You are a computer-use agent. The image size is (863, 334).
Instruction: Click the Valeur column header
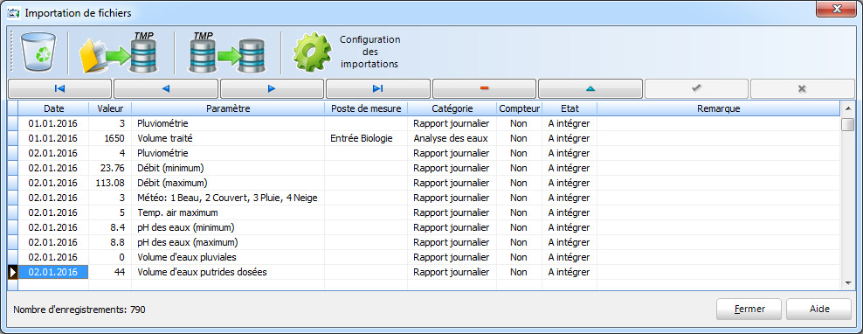click(x=110, y=108)
